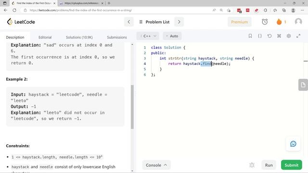The width and height of the screenshot is (308, 173).
Task: Toggle fullscreen editor icon
Action: 298,36
